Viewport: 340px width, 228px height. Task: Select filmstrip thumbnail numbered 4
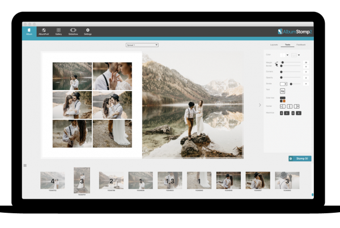[x=53, y=180]
